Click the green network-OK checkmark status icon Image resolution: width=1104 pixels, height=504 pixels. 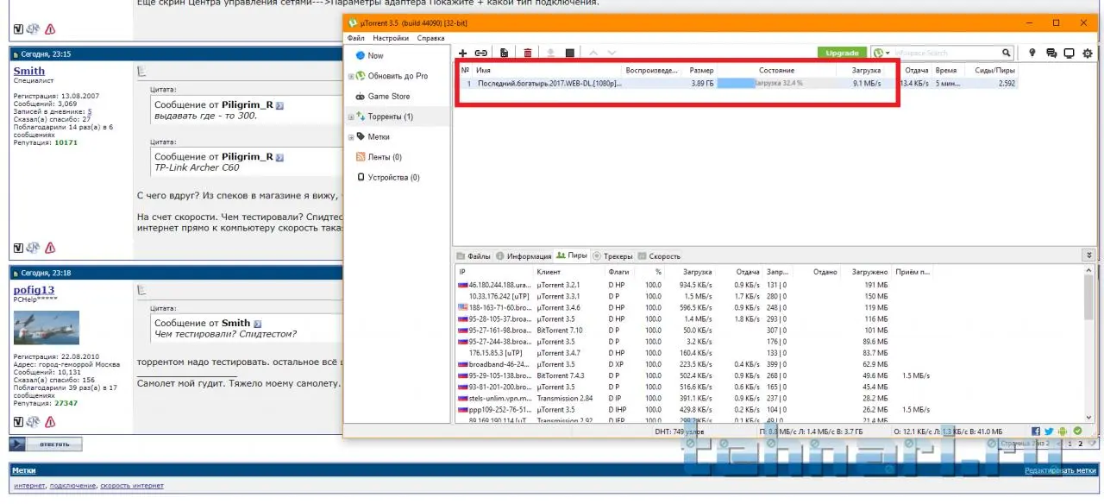pyautogui.click(x=1077, y=431)
